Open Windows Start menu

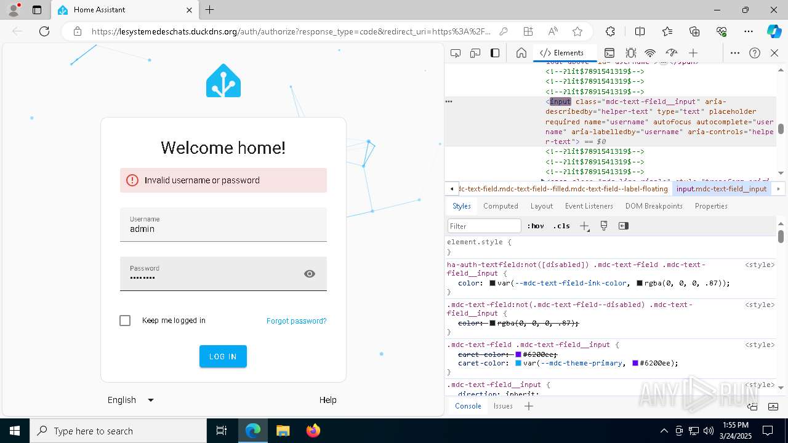click(15, 431)
